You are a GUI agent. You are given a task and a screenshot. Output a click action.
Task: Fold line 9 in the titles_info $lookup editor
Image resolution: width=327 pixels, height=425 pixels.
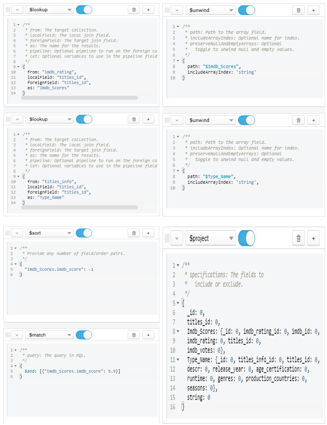point(19,176)
